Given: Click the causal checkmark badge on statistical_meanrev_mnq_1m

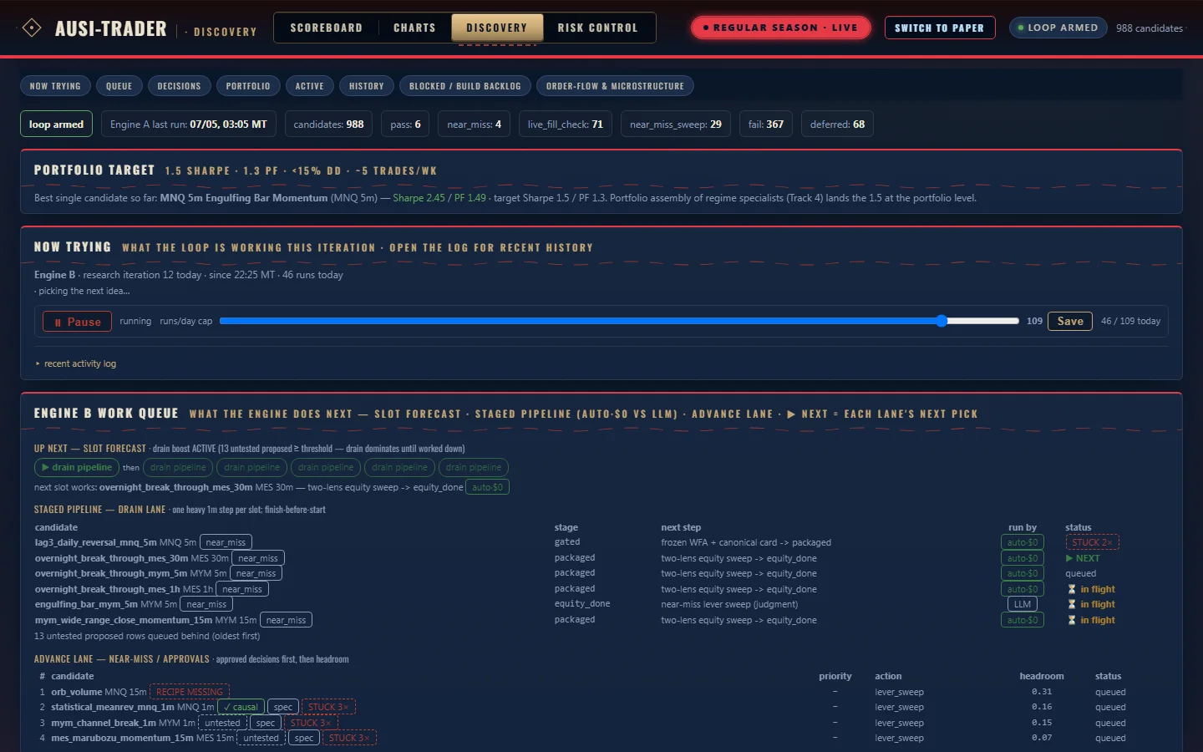Looking at the screenshot, I should [x=241, y=707].
